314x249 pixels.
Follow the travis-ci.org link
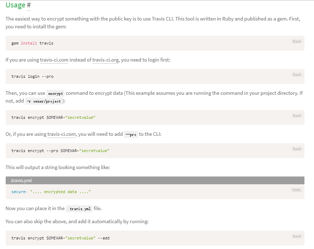click(x=106, y=60)
